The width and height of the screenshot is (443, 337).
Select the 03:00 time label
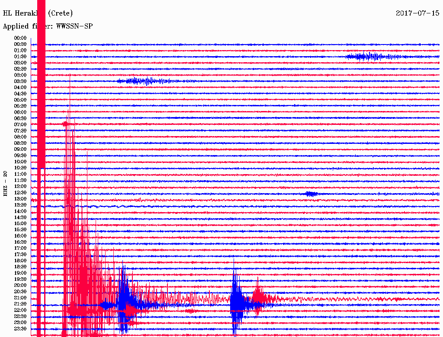20,75
